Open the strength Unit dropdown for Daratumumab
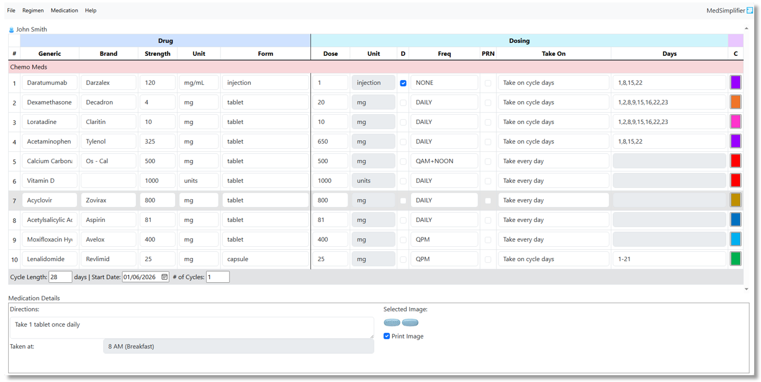 click(x=199, y=82)
